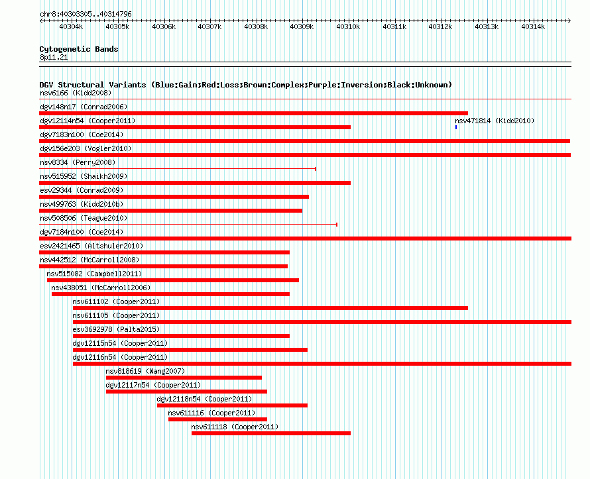Viewport: 590px width, 479px height.
Task: Click the 40312k ruler tick label
Action: (x=440, y=27)
